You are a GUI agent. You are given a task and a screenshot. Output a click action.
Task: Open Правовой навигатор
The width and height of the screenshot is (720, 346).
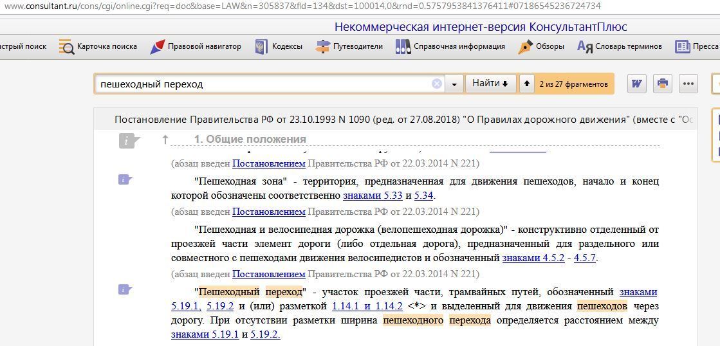[x=196, y=46]
